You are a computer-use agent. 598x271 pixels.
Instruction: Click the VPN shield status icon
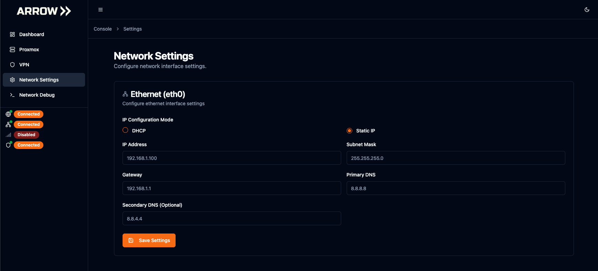click(8, 145)
